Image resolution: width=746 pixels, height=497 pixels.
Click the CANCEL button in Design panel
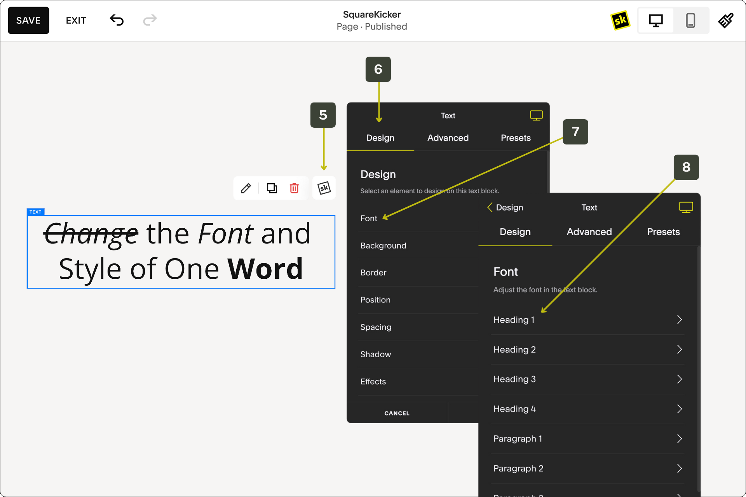(x=397, y=413)
